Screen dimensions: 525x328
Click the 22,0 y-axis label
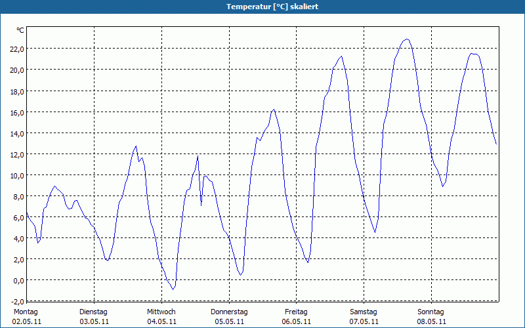tap(17, 49)
